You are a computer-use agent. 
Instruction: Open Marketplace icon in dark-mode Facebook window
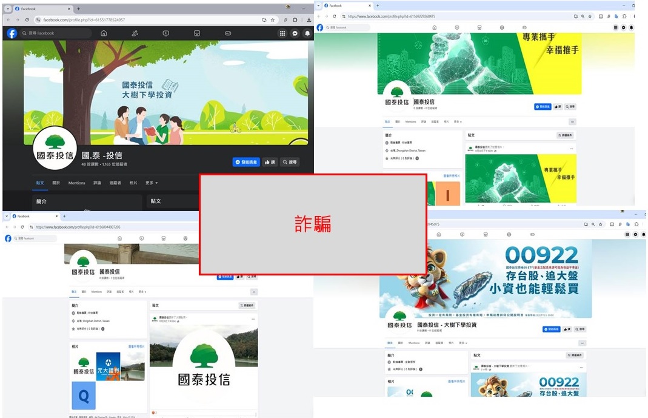pyautogui.click(x=197, y=33)
